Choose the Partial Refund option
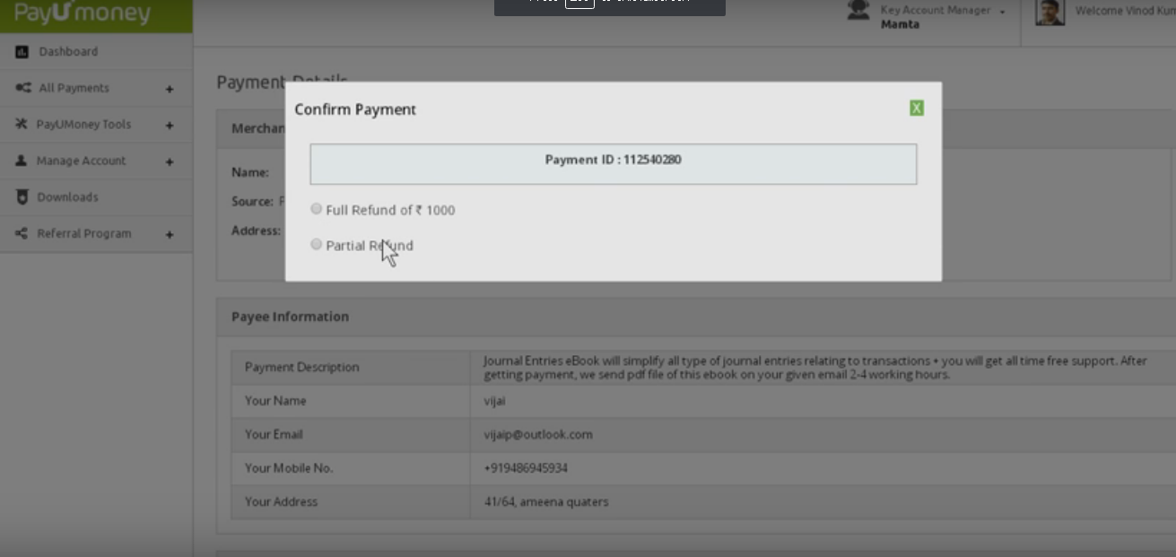The image size is (1176, 557). (x=316, y=244)
